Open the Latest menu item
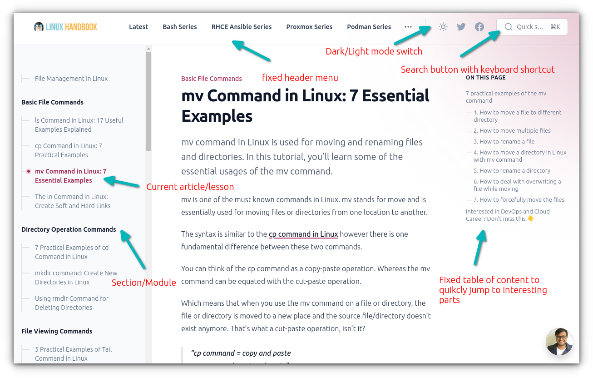This screenshot has height=378, width=593. 138,27
